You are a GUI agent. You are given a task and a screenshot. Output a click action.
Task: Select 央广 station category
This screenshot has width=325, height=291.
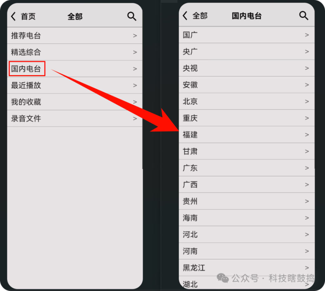pos(247,51)
